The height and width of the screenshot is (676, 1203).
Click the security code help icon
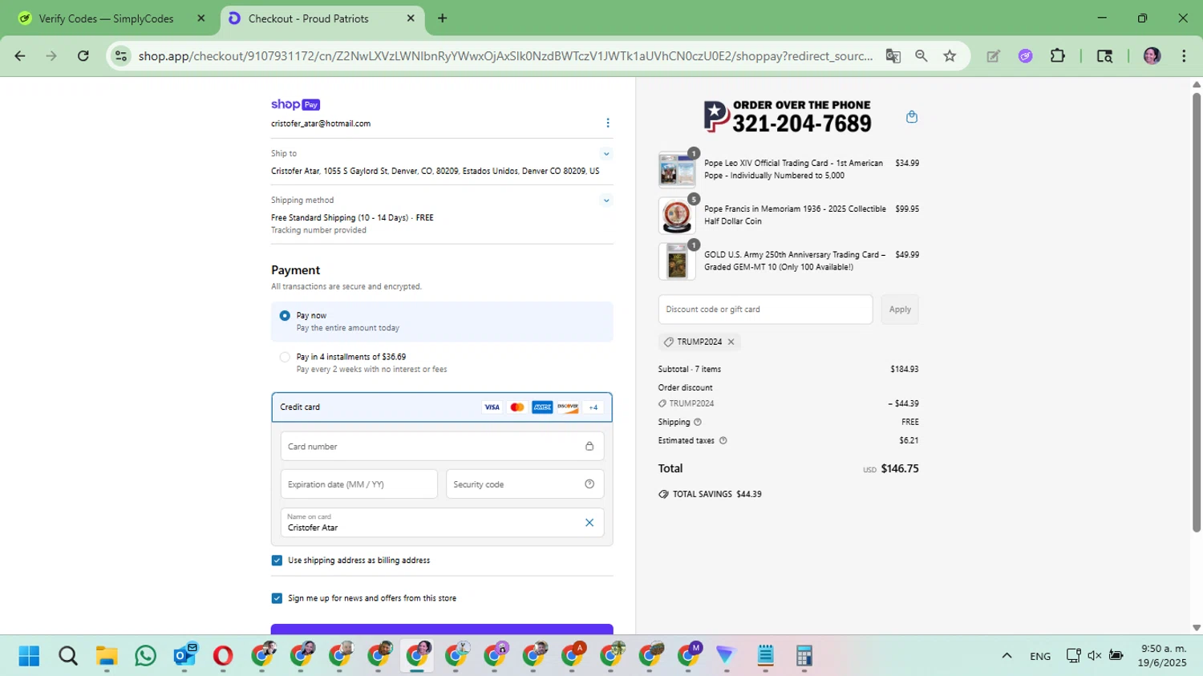coord(589,484)
